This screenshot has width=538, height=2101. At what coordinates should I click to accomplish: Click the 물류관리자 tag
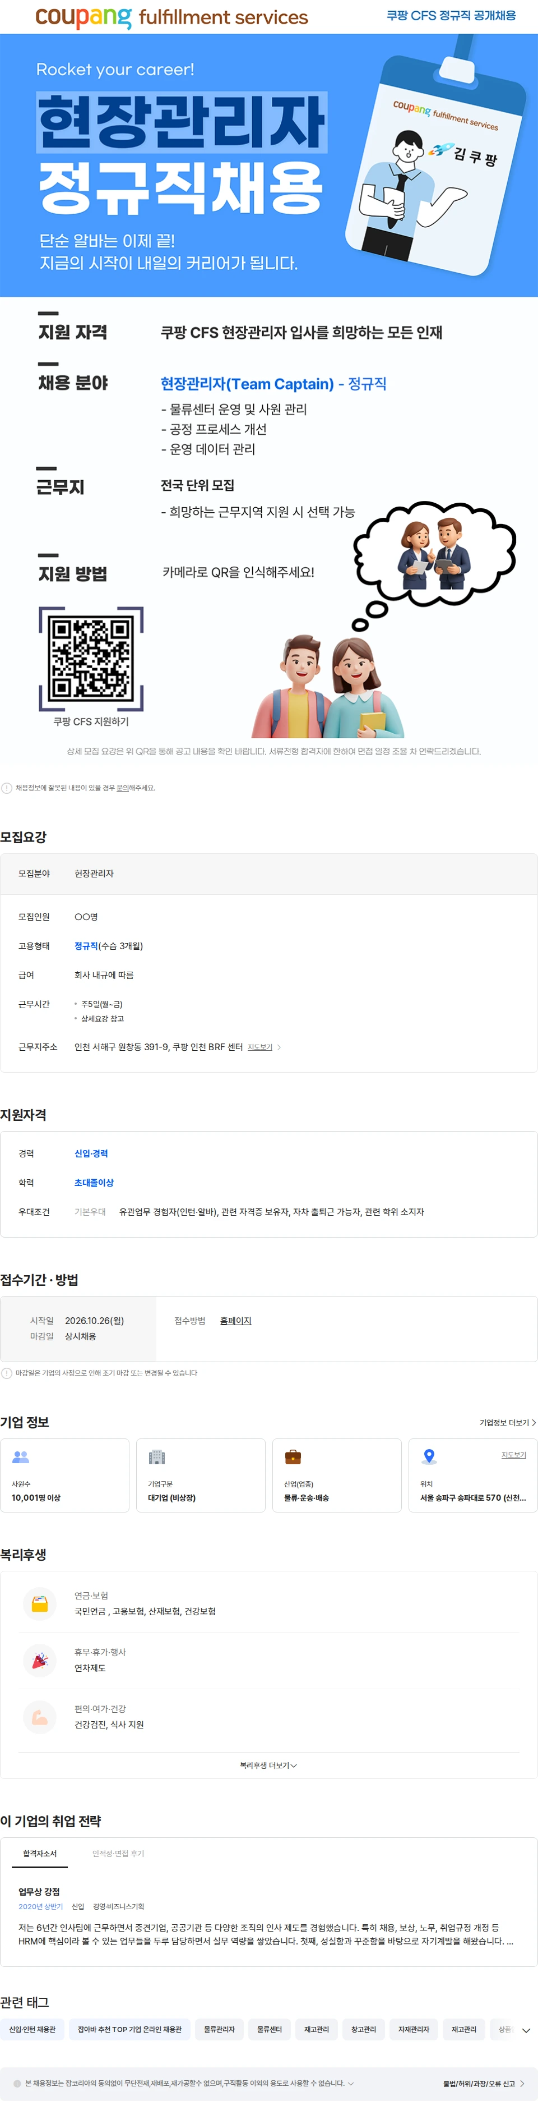point(219,2029)
